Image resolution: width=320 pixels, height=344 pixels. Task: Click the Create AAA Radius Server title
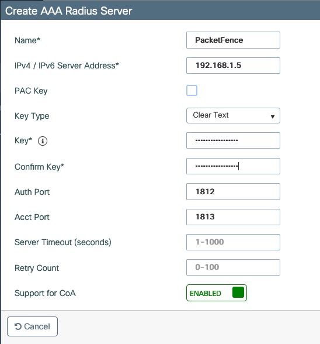68,11
